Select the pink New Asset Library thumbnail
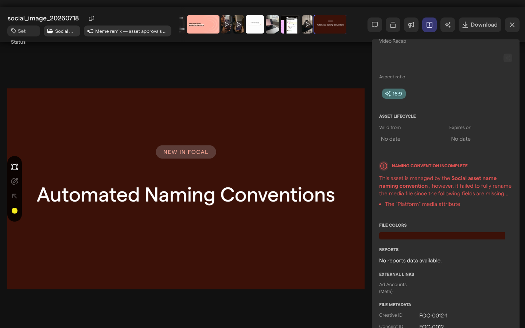 point(203,24)
